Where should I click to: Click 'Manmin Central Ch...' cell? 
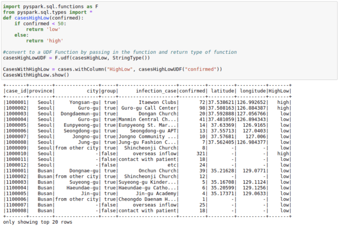[x=147, y=119]
